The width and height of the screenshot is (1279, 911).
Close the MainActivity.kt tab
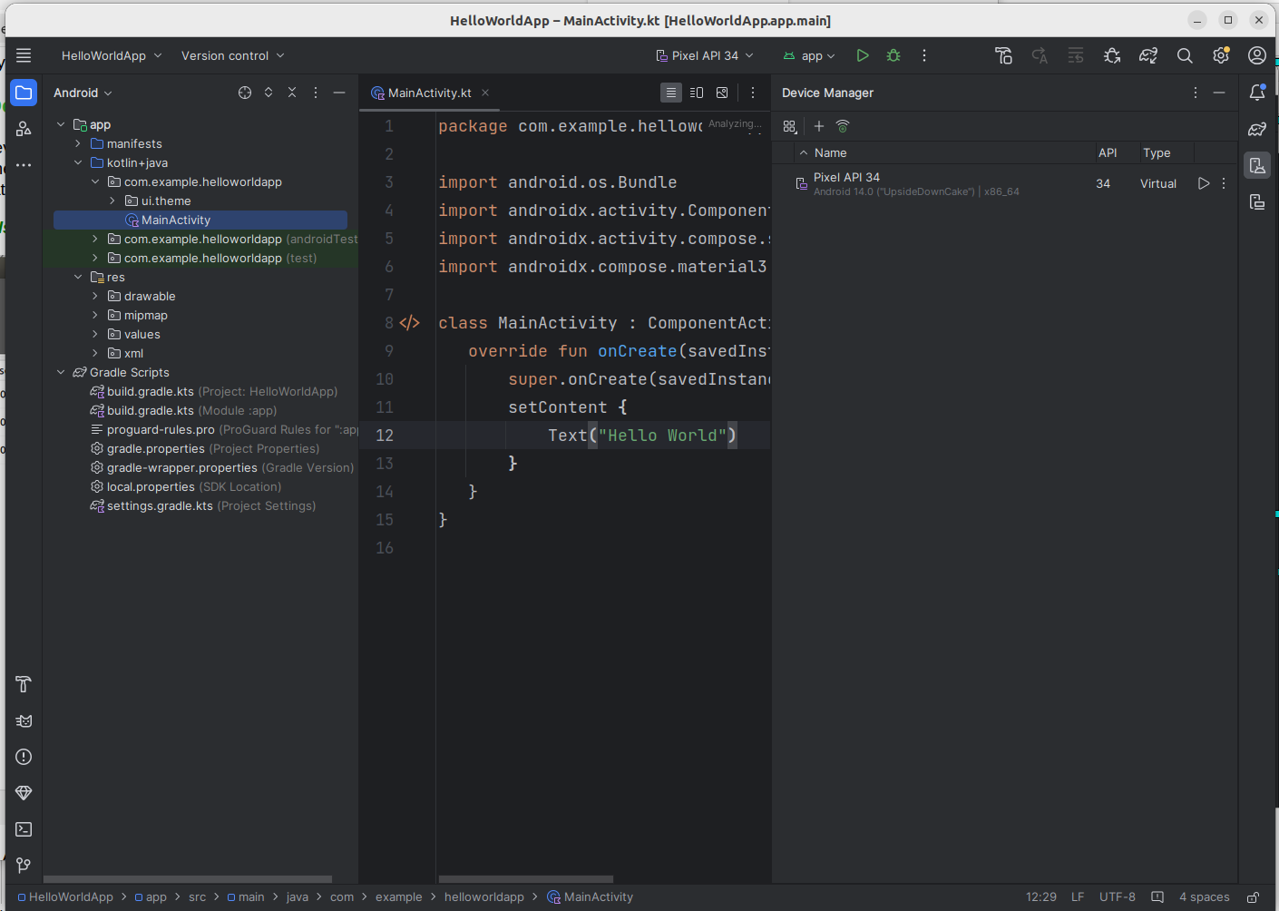pos(485,93)
